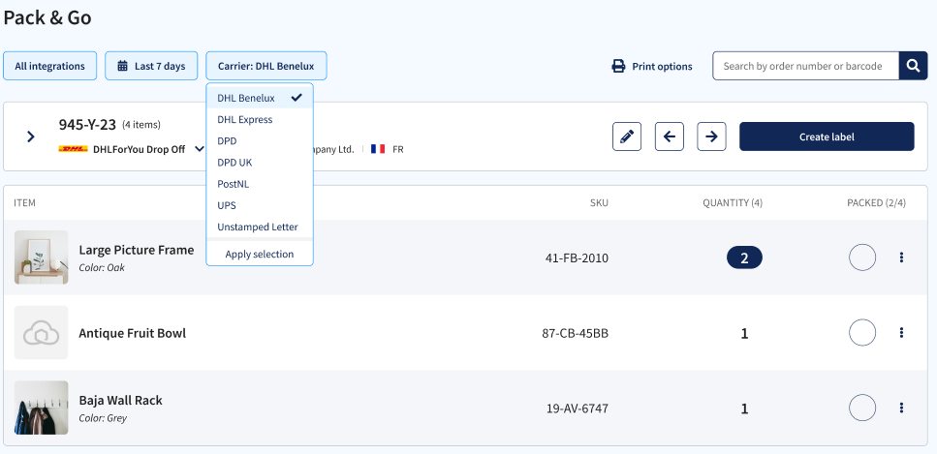Click the Large Picture Frame item name
937x454 pixels.
coord(137,250)
